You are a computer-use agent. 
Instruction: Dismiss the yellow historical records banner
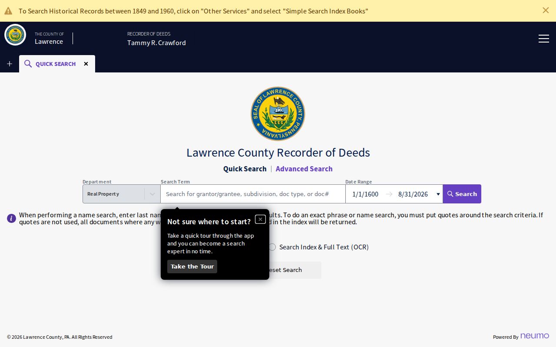click(546, 10)
